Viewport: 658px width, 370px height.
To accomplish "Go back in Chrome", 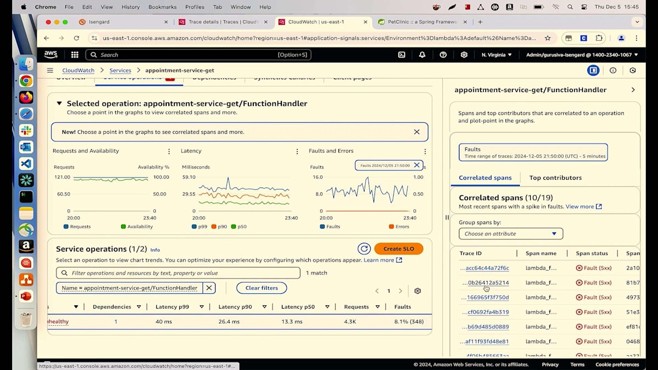I will [x=47, y=38].
